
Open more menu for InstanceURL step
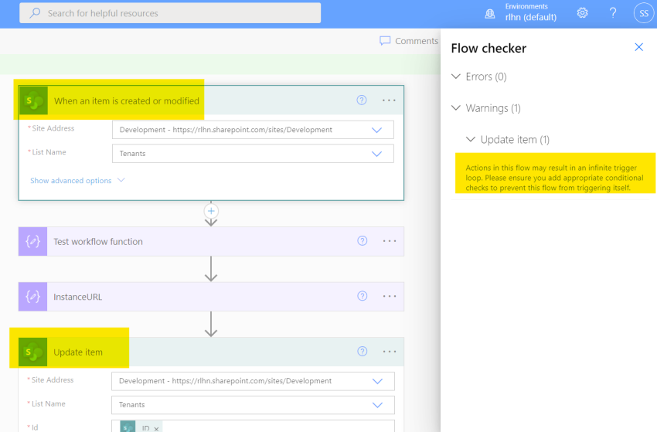(390, 296)
